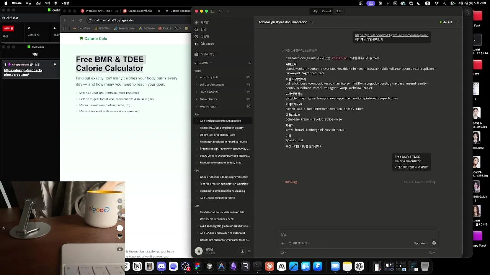Open 'Add Google login integration' conversation
Image resolution: width=490 pixels, height=275 pixels.
pyautogui.click(x=223, y=198)
